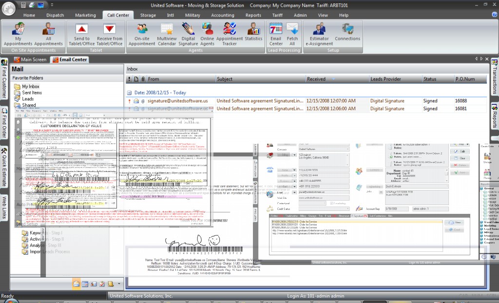Open the Quick Estimate side panel
This screenshot has height=303, width=499.
[x=4, y=167]
